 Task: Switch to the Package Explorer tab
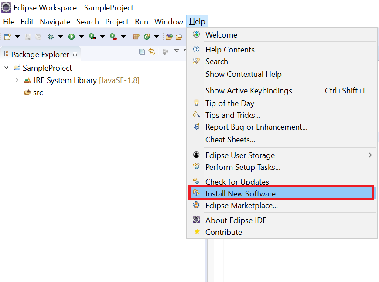(x=37, y=54)
